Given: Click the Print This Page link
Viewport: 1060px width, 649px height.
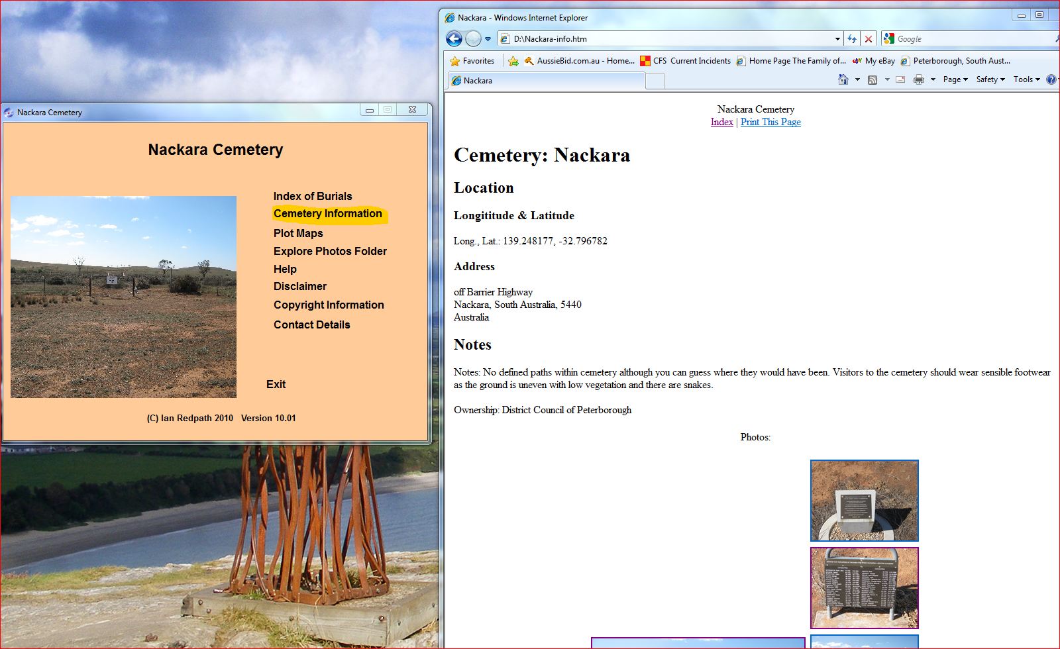Looking at the screenshot, I should point(770,122).
